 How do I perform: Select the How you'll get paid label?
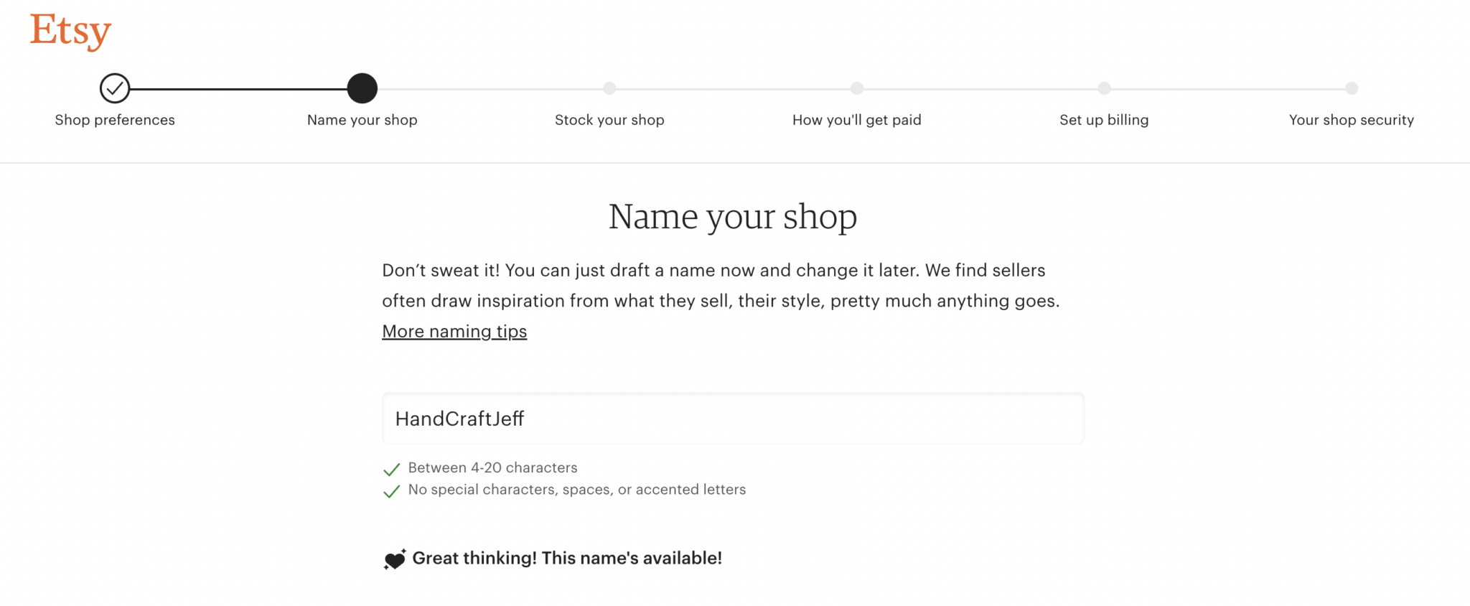click(x=857, y=120)
